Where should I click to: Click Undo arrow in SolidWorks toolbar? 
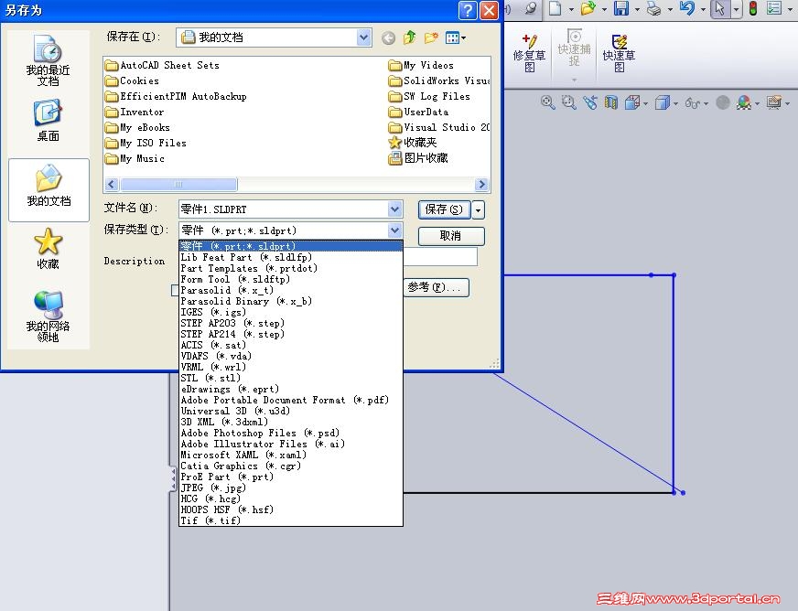(687, 8)
